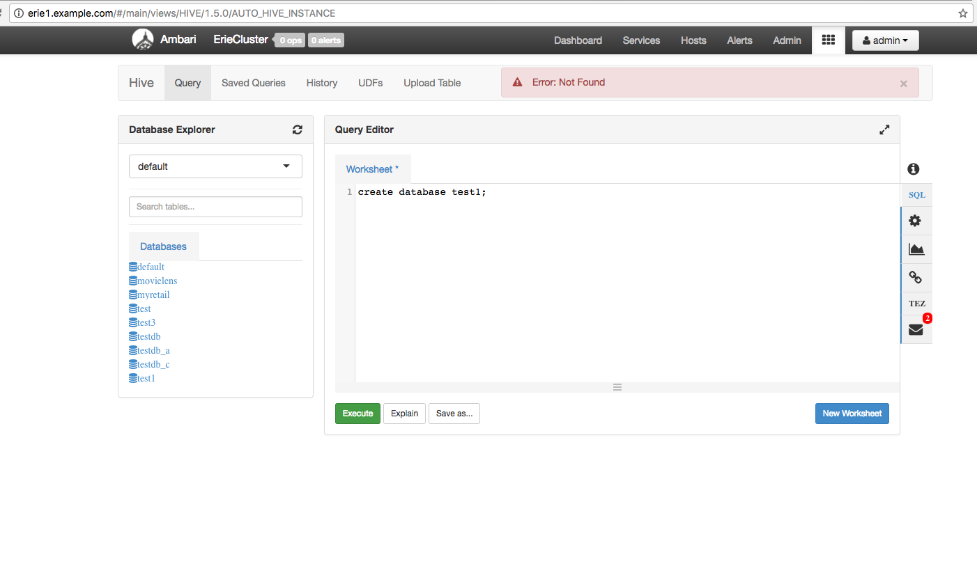Go to the History tab
This screenshot has width=977, height=573.
(x=322, y=83)
